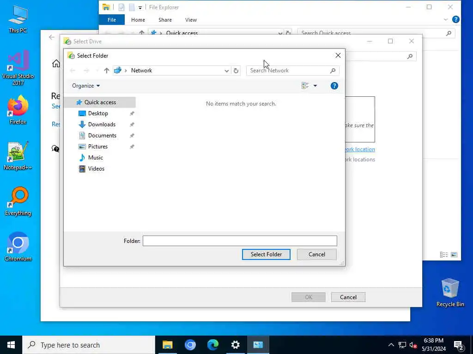Open Firefox desktop shortcut
This screenshot has width=473, height=354.
coord(18,110)
